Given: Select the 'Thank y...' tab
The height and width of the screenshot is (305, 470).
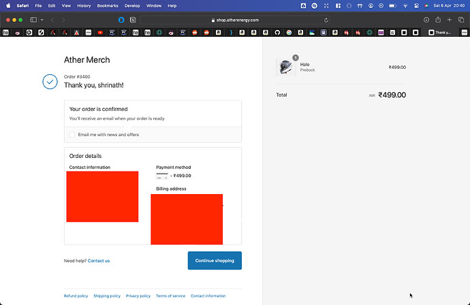Looking at the screenshot, I should coord(440,33).
